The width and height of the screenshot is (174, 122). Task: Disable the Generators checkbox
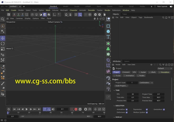point(164,109)
